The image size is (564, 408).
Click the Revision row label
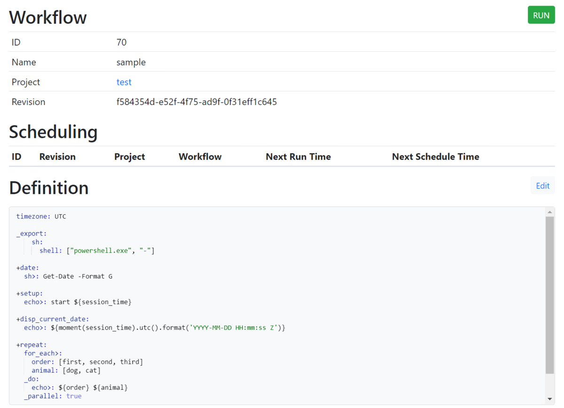[29, 102]
